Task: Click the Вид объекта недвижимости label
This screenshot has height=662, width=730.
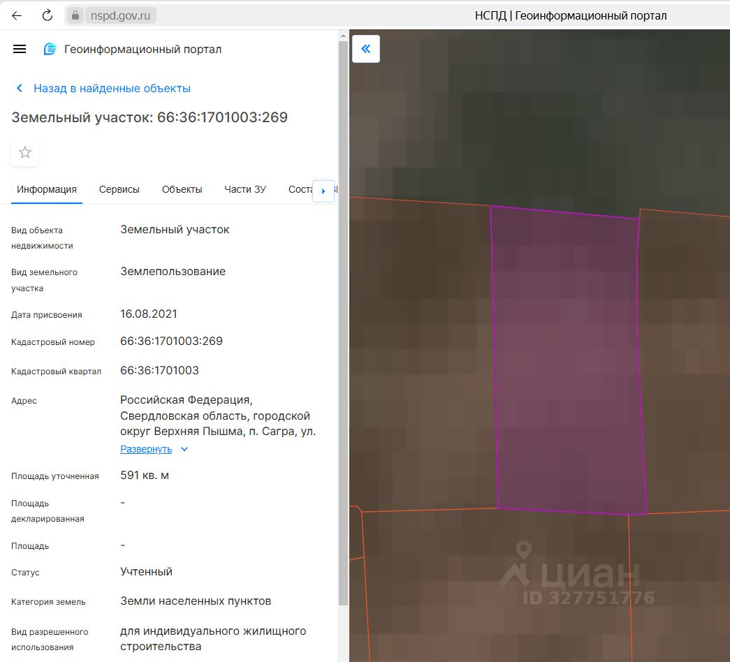Action: click(42, 238)
